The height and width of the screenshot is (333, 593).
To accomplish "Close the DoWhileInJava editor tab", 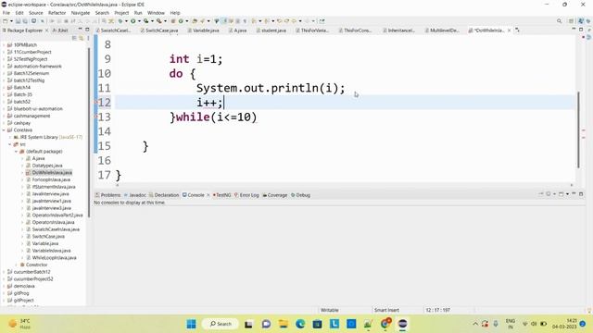I will pyautogui.click(x=509, y=31).
